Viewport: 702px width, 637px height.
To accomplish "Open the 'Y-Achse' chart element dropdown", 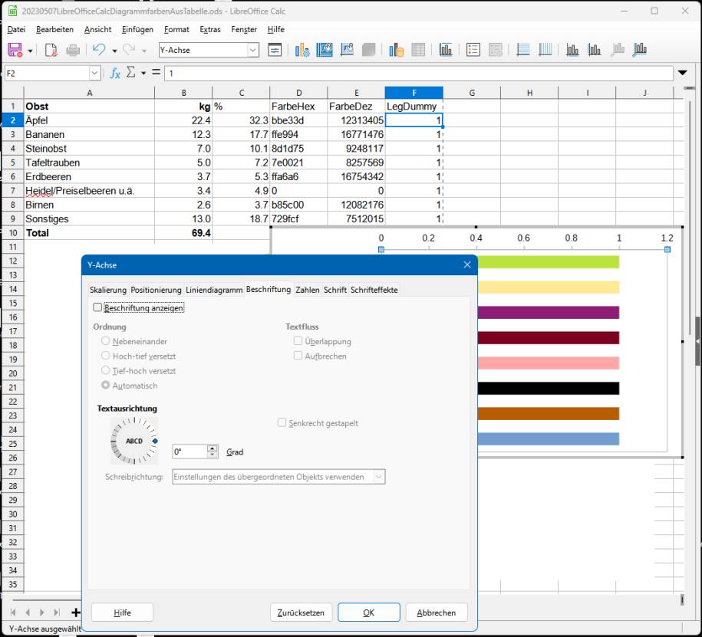I will pos(253,50).
